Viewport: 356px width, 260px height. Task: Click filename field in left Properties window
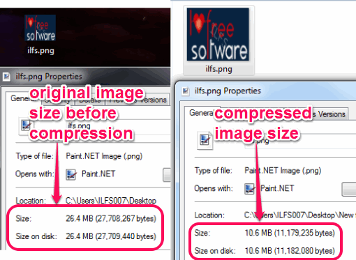coord(117,127)
